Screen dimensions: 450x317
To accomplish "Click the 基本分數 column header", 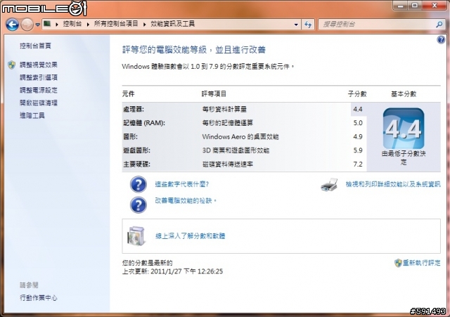I will (x=404, y=93).
